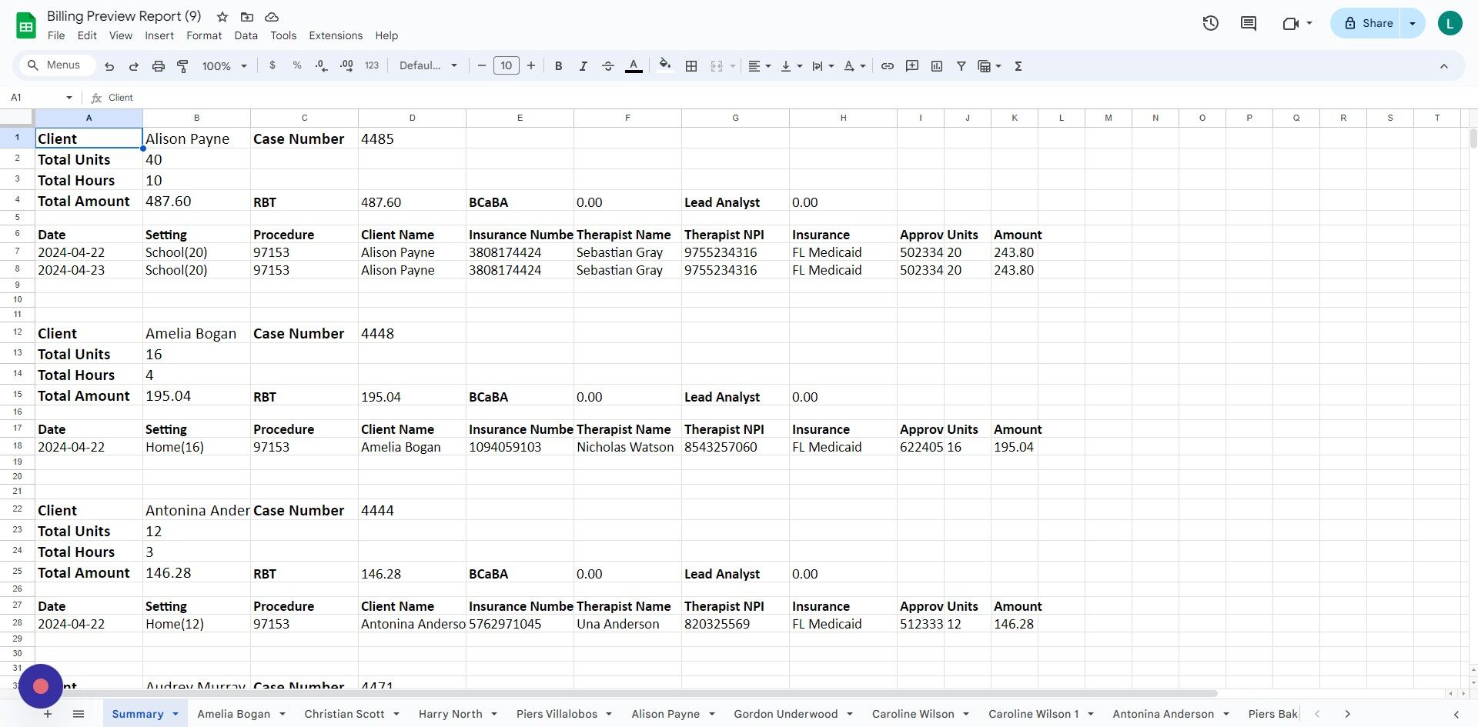Click the Insert comment icon
Image resolution: width=1478 pixels, height=727 pixels.
tap(912, 65)
